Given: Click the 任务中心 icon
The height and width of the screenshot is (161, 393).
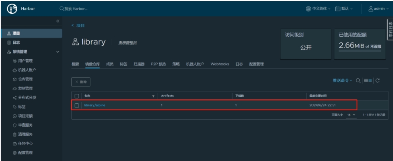Looking at the screenshot, I should coord(14,143).
